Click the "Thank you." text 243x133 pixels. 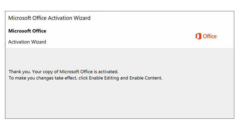(20, 72)
